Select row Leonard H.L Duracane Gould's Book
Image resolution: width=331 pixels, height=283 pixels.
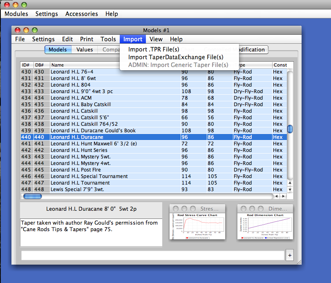tap(154, 131)
